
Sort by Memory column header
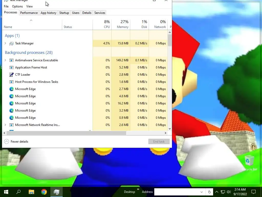pyautogui.click(x=121, y=25)
